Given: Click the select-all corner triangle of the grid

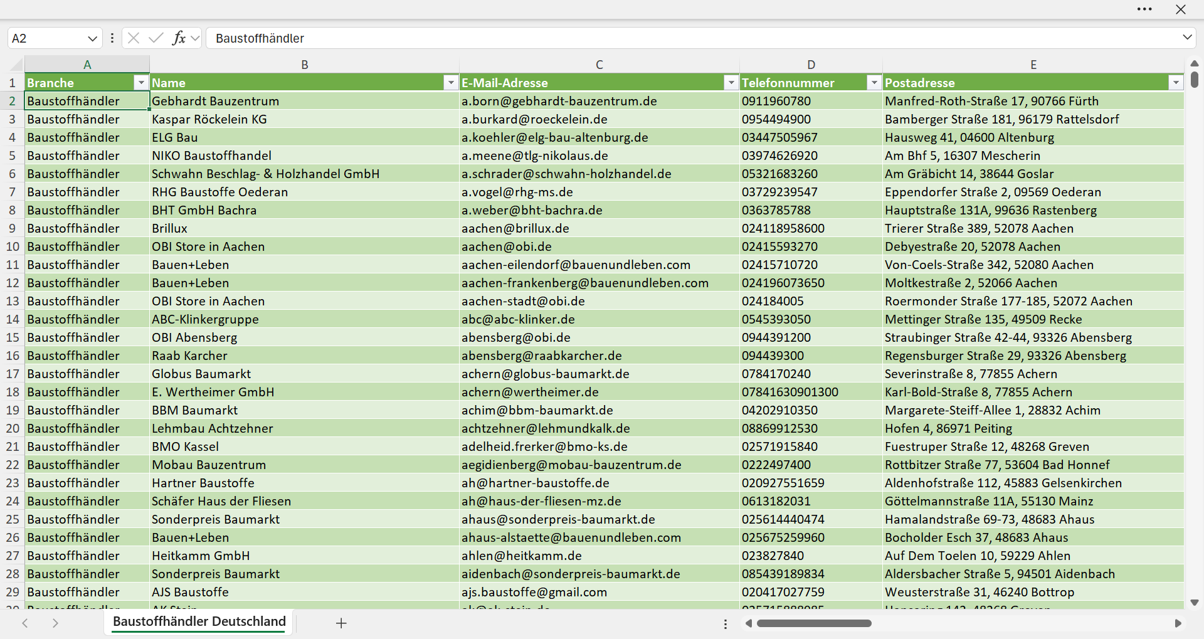Looking at the screenshot, I should 16,64.
